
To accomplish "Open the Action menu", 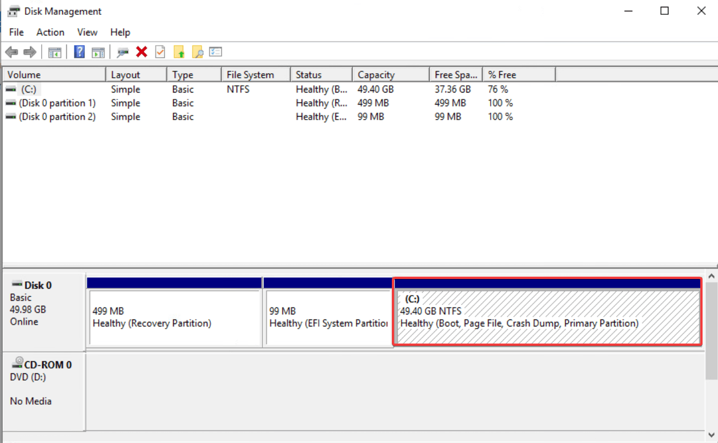I will coord(50,32).
